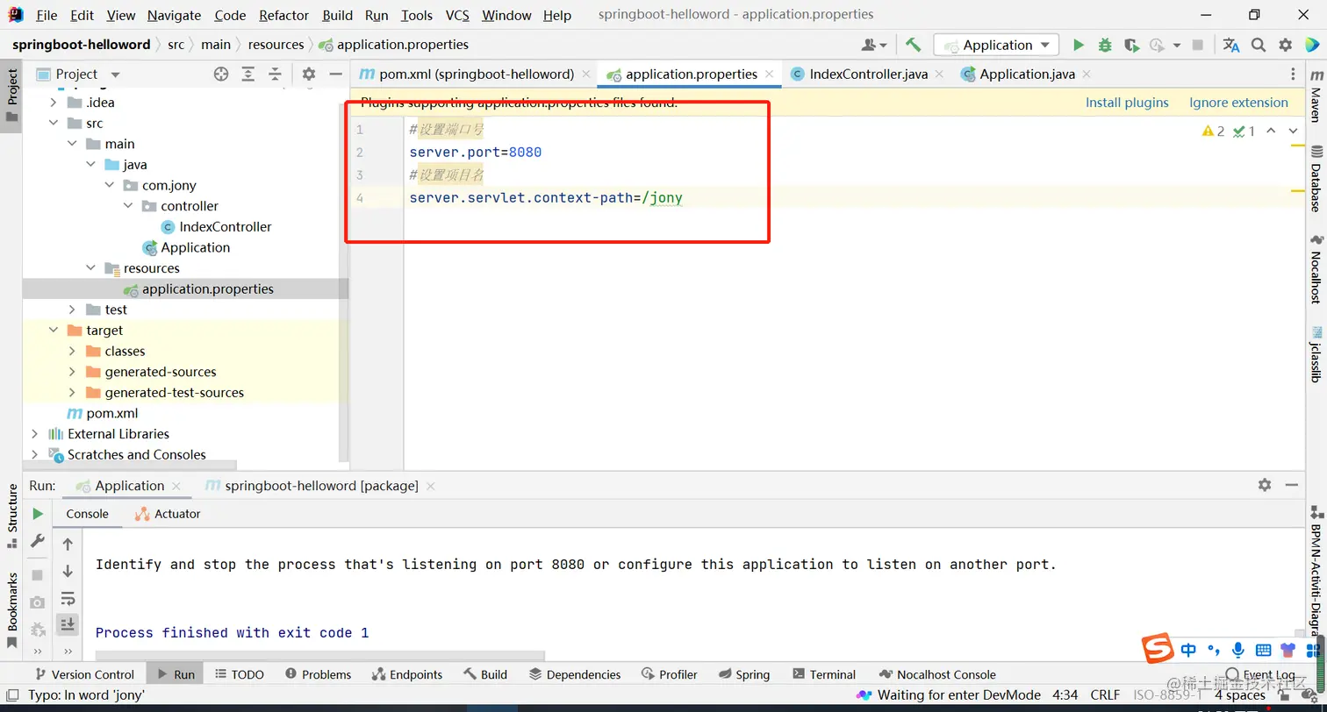Open the Version Control tool window

[x=83, y=674]
